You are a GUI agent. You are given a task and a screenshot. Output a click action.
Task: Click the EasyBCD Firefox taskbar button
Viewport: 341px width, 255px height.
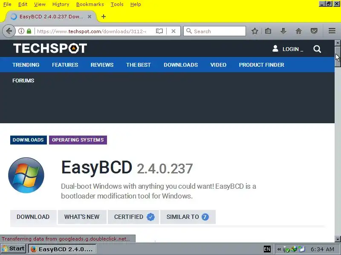[62, 249]
